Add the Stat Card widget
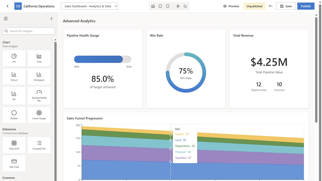 click(14, 163)
